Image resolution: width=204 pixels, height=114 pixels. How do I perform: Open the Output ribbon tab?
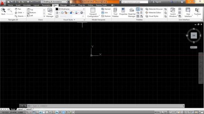(x=72, y=5)
